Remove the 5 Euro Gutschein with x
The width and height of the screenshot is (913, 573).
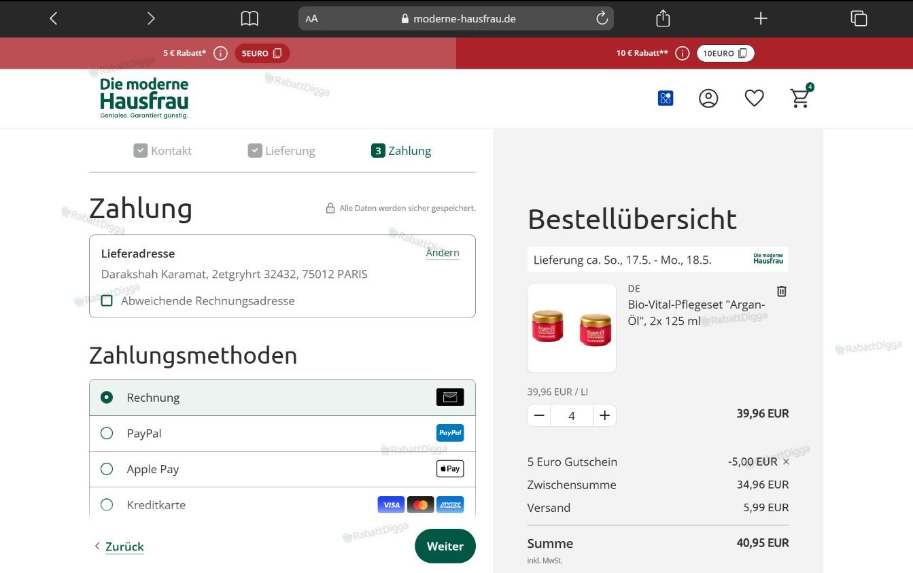[x=787, y=462]
